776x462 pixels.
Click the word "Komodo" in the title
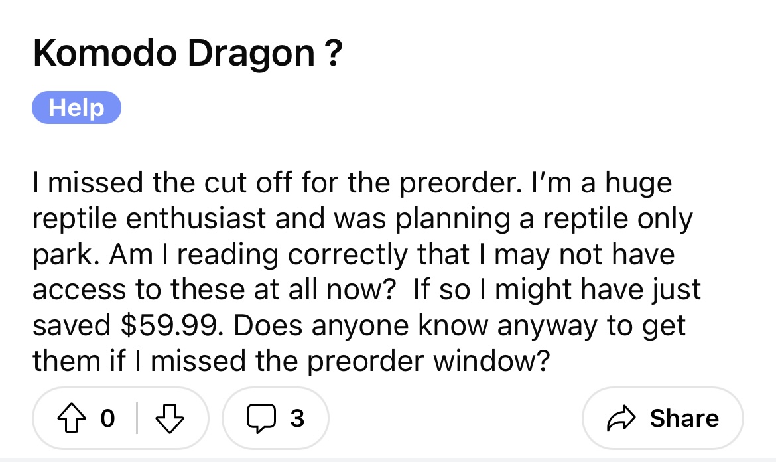pos(105,52)
